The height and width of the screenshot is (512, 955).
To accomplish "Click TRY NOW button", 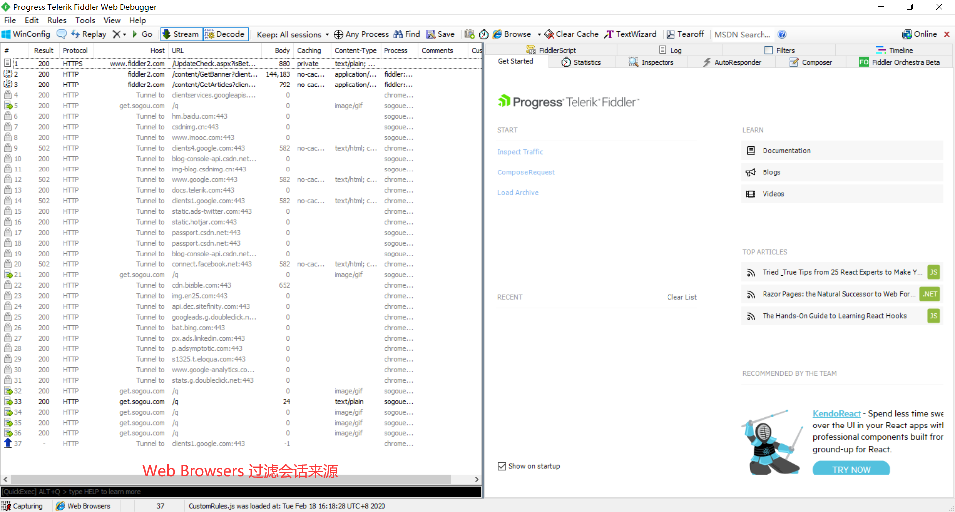I will tap(851, 468).
